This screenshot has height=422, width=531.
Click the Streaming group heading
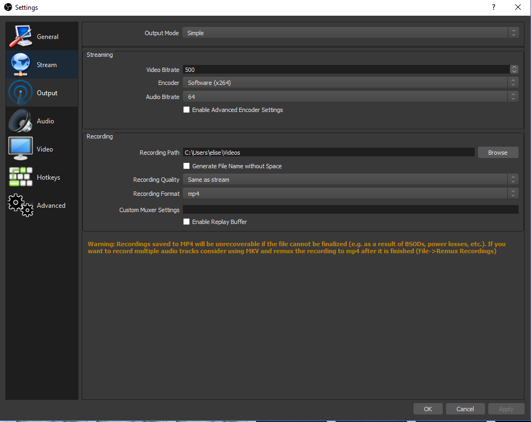pos(100,55)
